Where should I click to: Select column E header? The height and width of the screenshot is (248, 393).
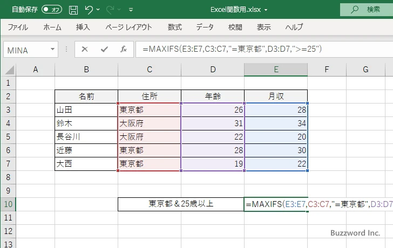click(276, 70)
